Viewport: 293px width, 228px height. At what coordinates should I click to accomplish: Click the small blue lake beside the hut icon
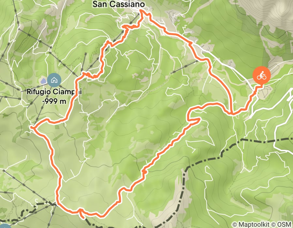(x=43, y=81)
